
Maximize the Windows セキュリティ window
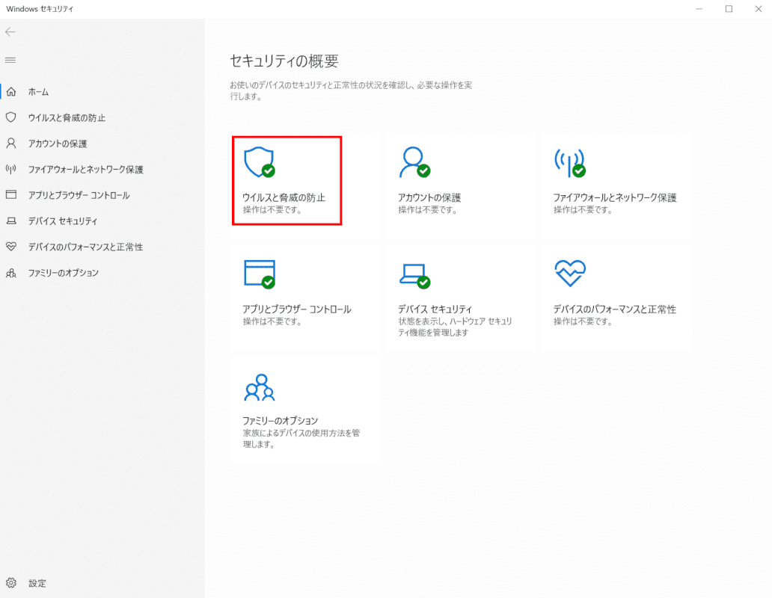click(x=729, y=9)
